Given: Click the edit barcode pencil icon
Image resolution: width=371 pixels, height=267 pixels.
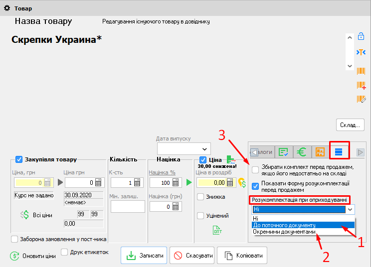Looking at the screenshot, I should tap(361, 99).
